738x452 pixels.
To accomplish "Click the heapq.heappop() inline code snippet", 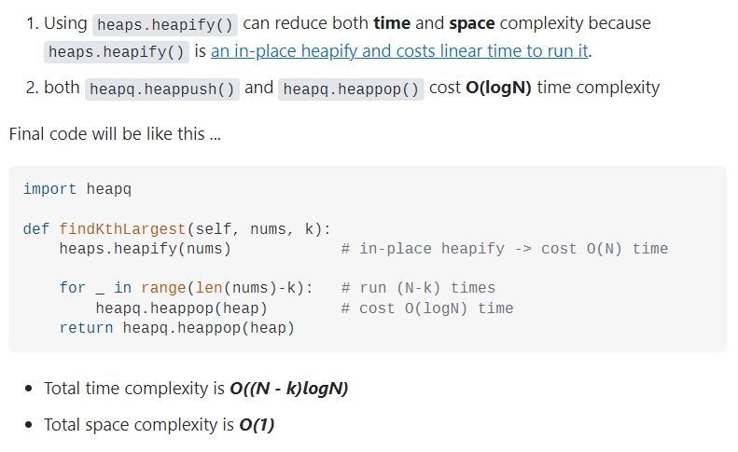I will 351,89.
